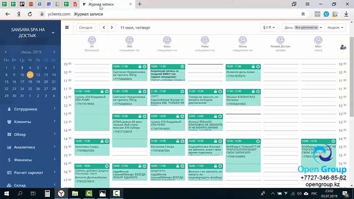Open Клиенты menu item

coord(23,122)
